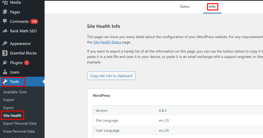Open the 198 pending comments badge
Image resolution: width=263 pixels, height=138 pixels.
click(34, 22)
